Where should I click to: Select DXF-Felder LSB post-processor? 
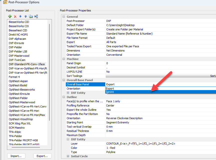[x=18, y=52]
